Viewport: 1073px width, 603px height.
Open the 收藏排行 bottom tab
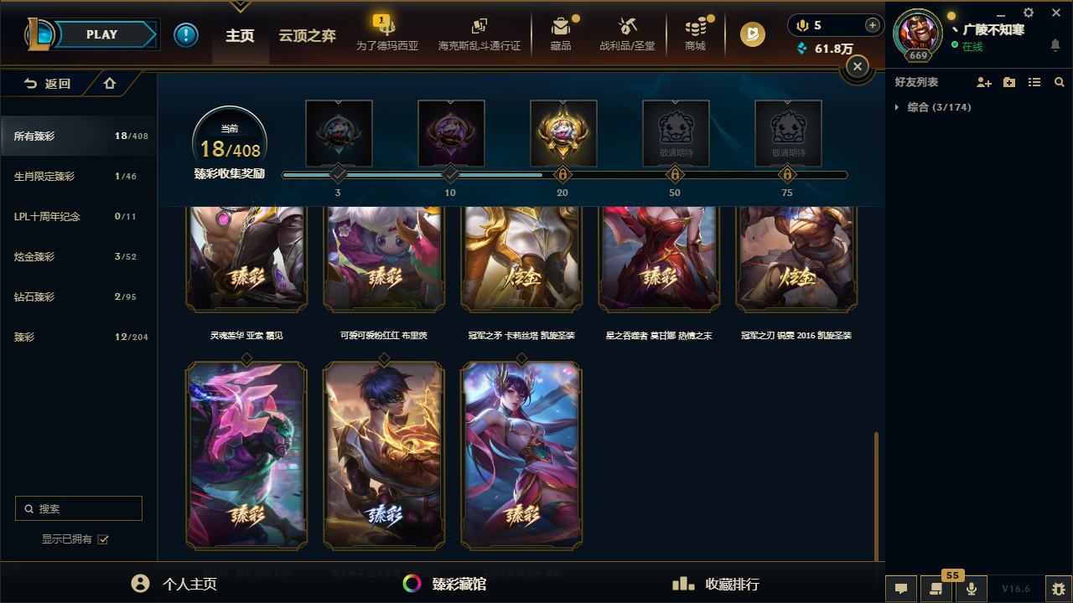[718, 584]
